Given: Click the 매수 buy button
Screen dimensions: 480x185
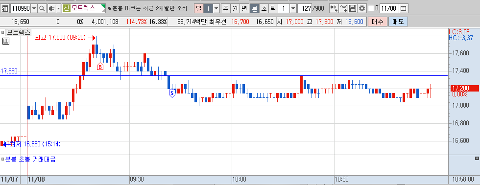Looking at the screenshot, I should pyautogui.click(x=378, y=22).
